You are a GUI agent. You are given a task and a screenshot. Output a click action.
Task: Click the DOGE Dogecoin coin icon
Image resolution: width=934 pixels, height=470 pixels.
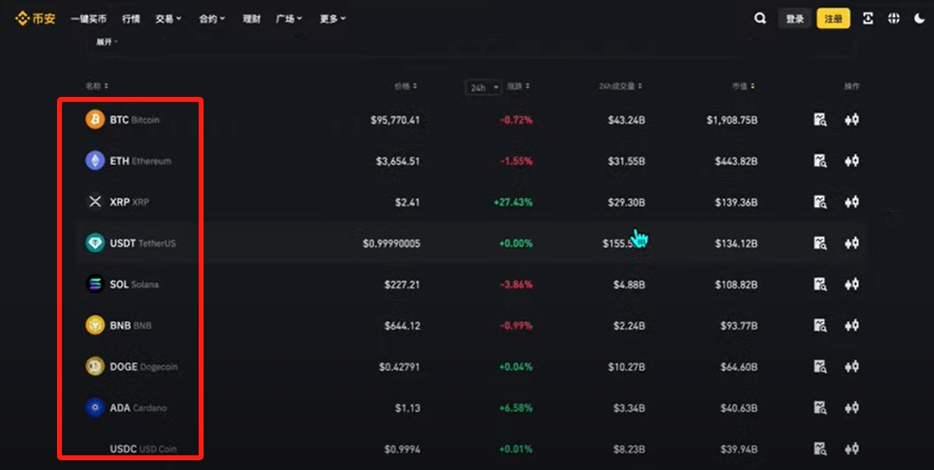[x=94, y=366]
